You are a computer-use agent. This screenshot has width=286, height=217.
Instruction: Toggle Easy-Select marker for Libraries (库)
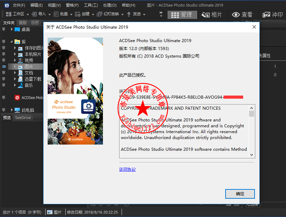(3, 41)
